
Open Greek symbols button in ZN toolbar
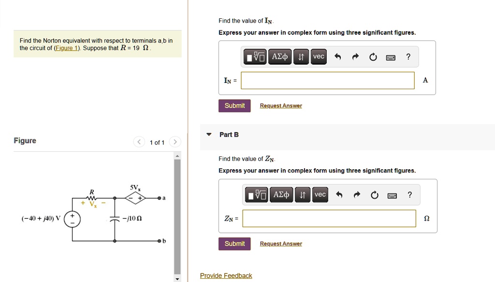coord(281,194)
